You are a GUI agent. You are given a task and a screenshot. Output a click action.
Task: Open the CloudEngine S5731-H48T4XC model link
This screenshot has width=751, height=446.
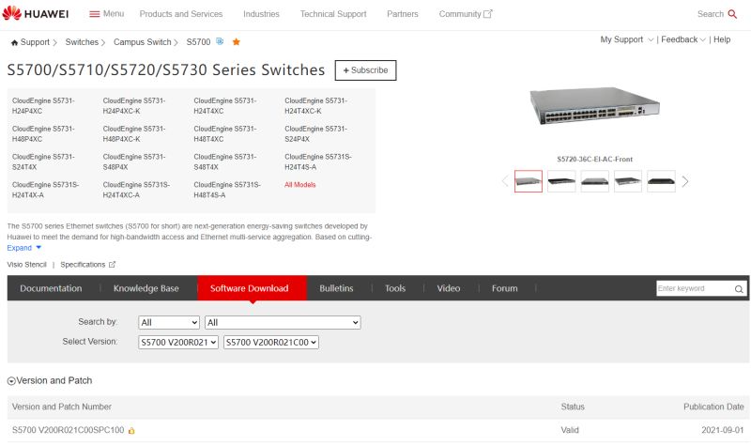[x=224, y=133]
